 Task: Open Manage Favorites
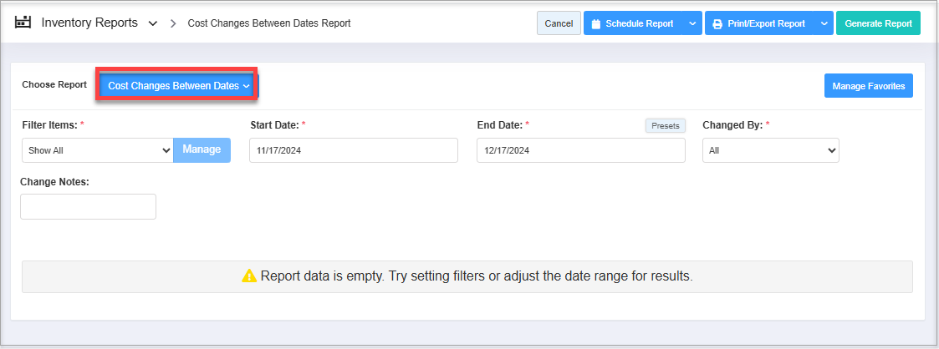tap(868, 86)
